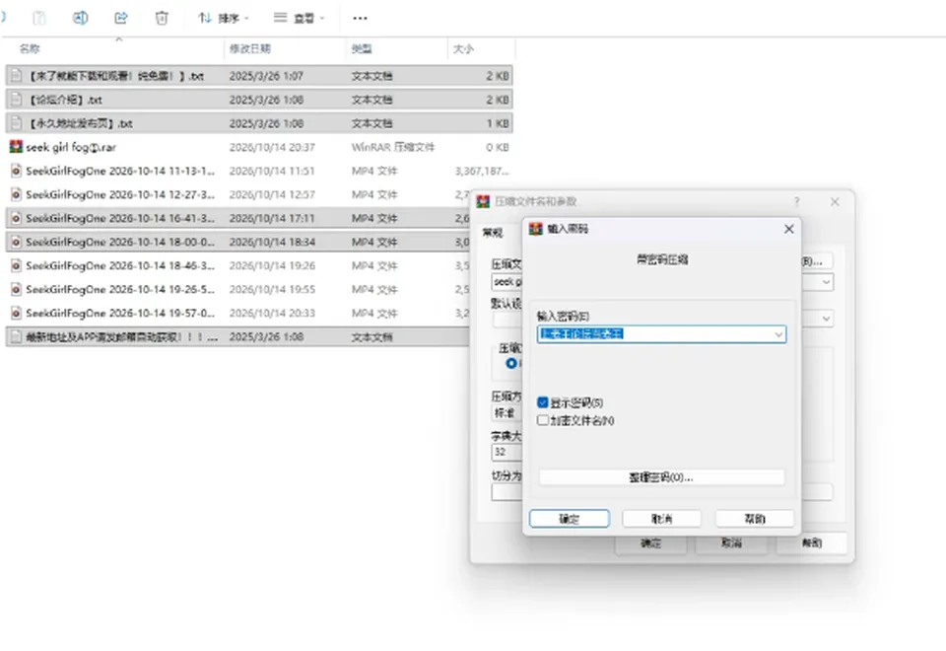
Task: Click 帮助 (Help) in the password dialog
Action: coord(755,519)
